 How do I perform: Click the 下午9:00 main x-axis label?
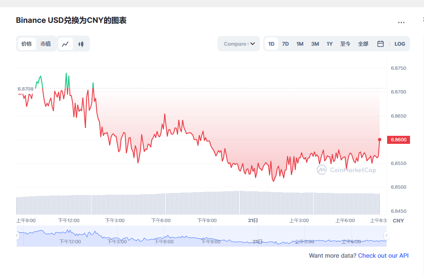[207, 220]
